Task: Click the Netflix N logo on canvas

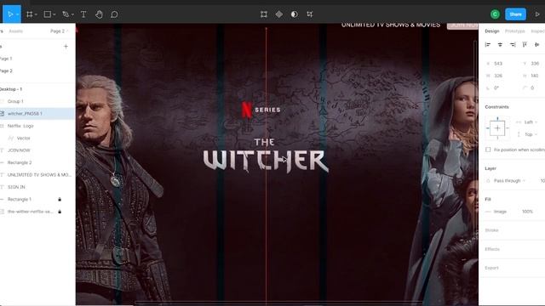Action: tap(246, 110)
